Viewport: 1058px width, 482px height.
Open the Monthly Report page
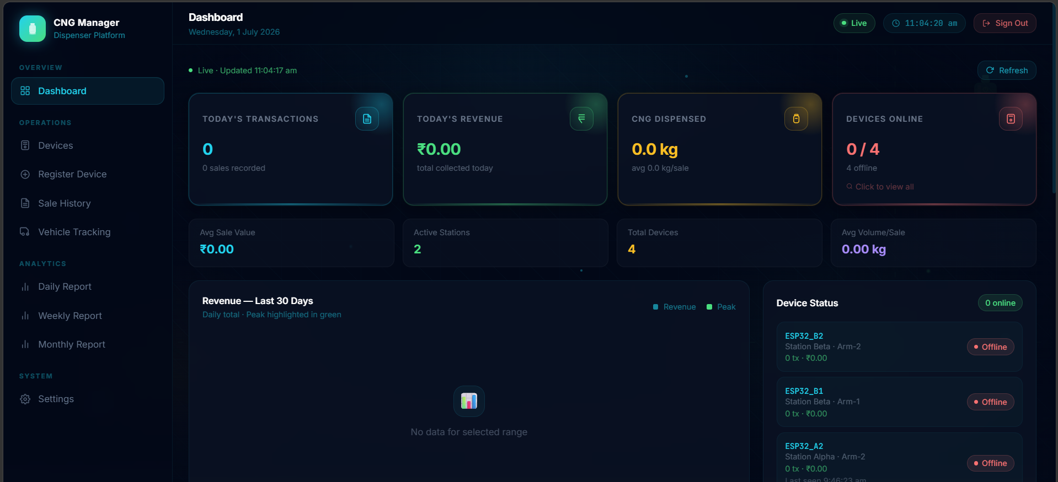(x=88, y=344)
